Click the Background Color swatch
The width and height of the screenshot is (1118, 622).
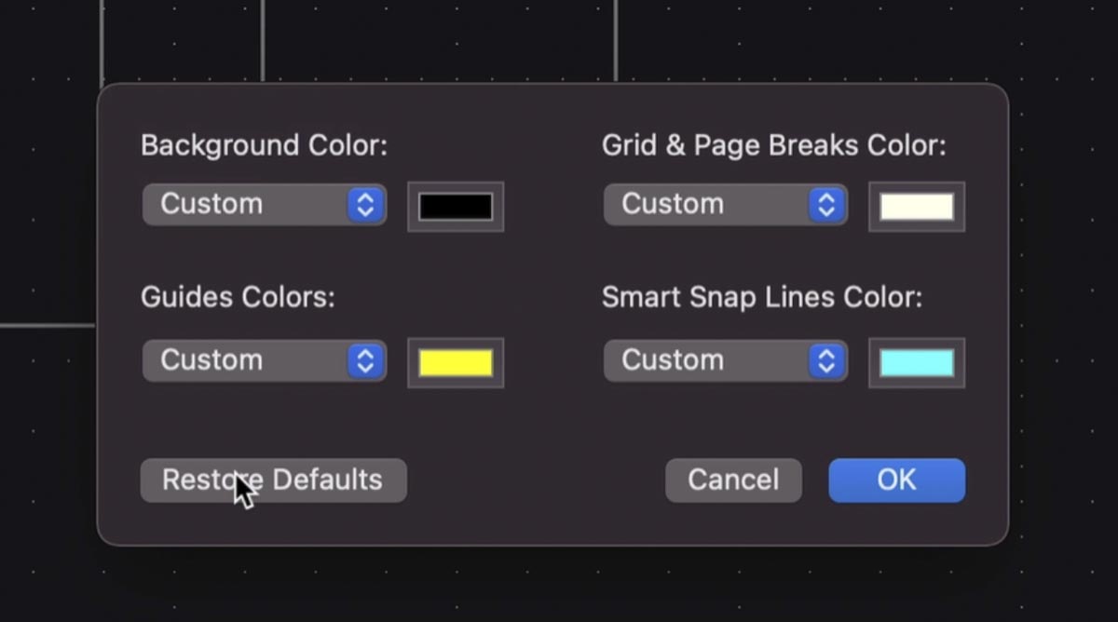[x=456, y=207]
